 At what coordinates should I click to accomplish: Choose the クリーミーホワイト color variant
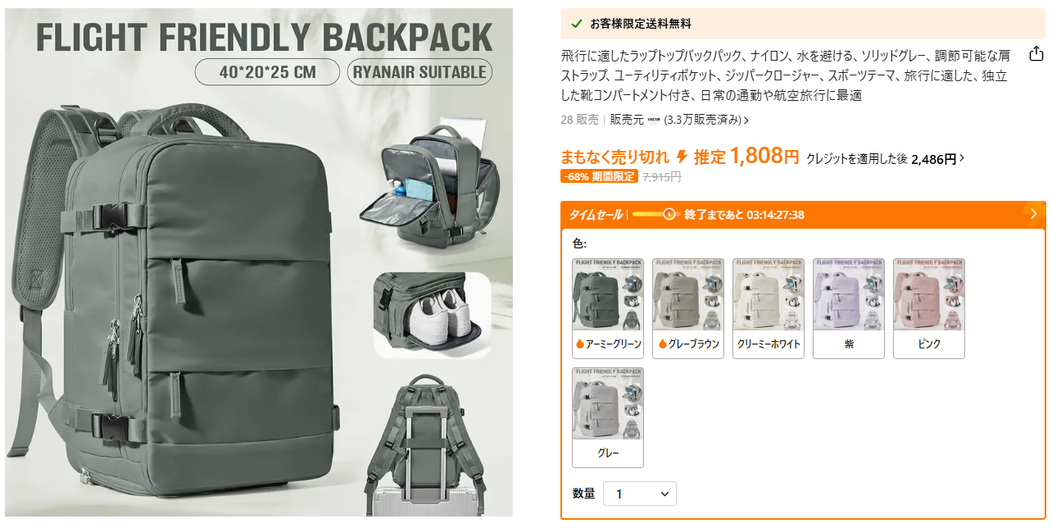coord(769,308)
